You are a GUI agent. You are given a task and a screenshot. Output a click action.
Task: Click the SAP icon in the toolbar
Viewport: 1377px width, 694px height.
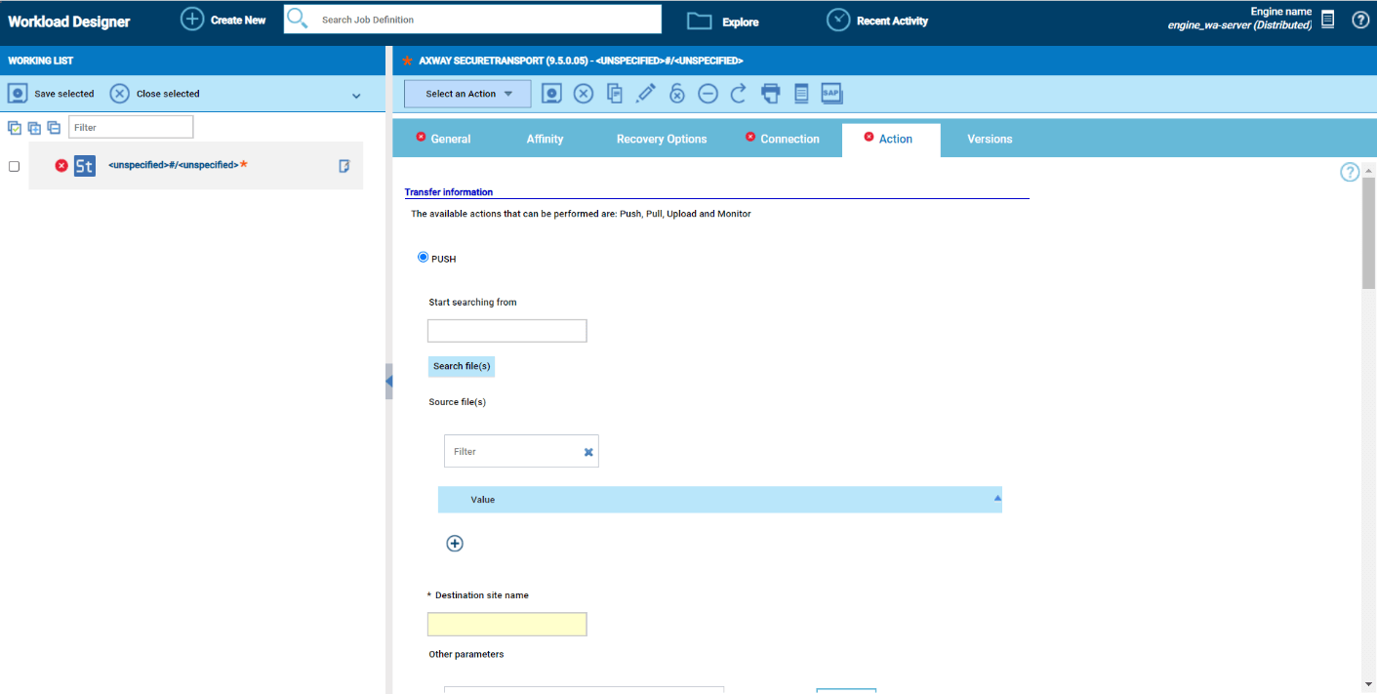pos(831,94)
